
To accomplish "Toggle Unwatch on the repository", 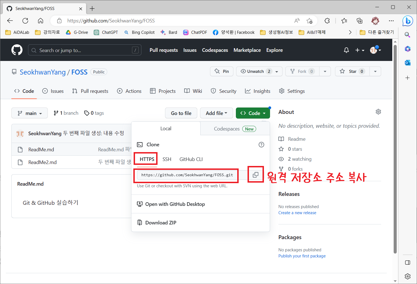I will tap(259, 71).
